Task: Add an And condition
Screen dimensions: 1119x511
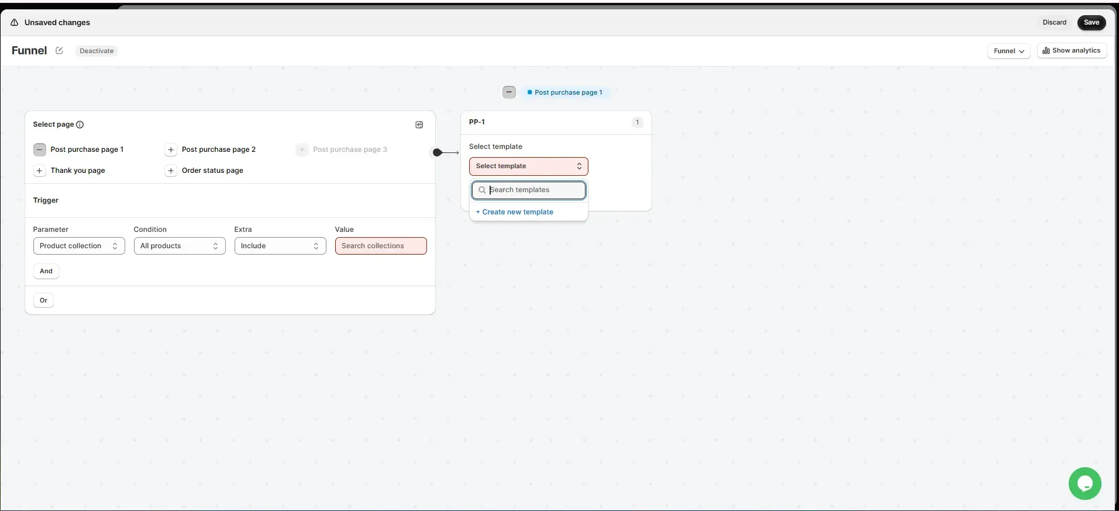Action: point(46,271)
